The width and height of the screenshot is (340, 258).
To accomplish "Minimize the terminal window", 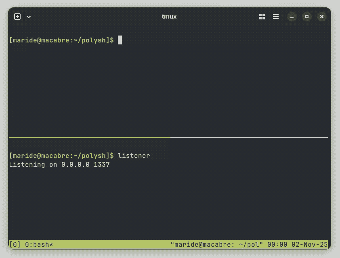I will coord(292,17).
